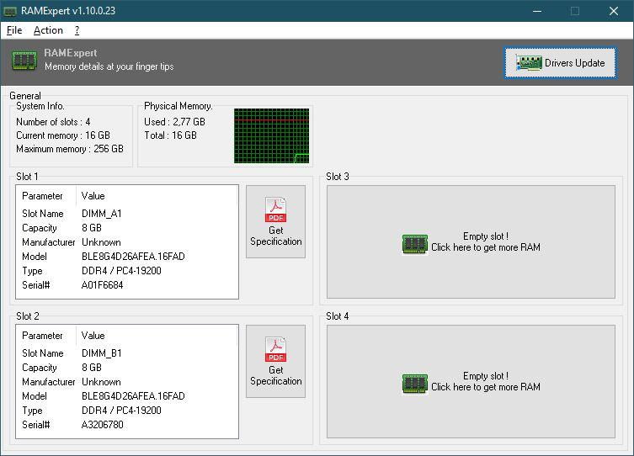
Task: Click 'Maximum memory : 256 GB' text
Action: [x=70, y=149]
